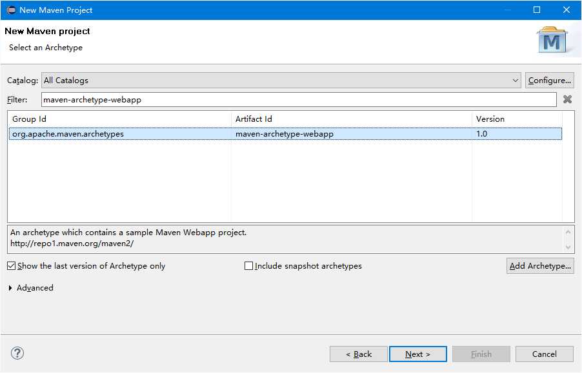Click the Maven wizard banner icon
Screen dimensions: 582x373
(x=552, y=40)
